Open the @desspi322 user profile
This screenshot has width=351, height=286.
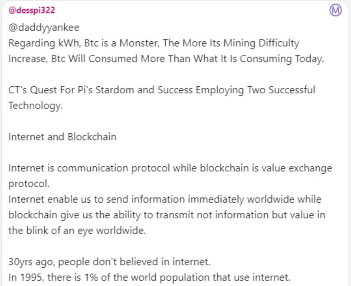(x=32, y=10)
